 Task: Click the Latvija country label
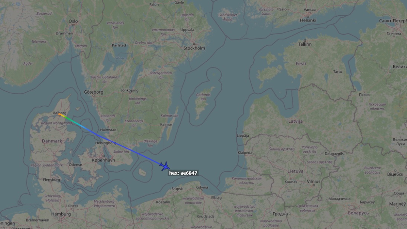point(295,121)
